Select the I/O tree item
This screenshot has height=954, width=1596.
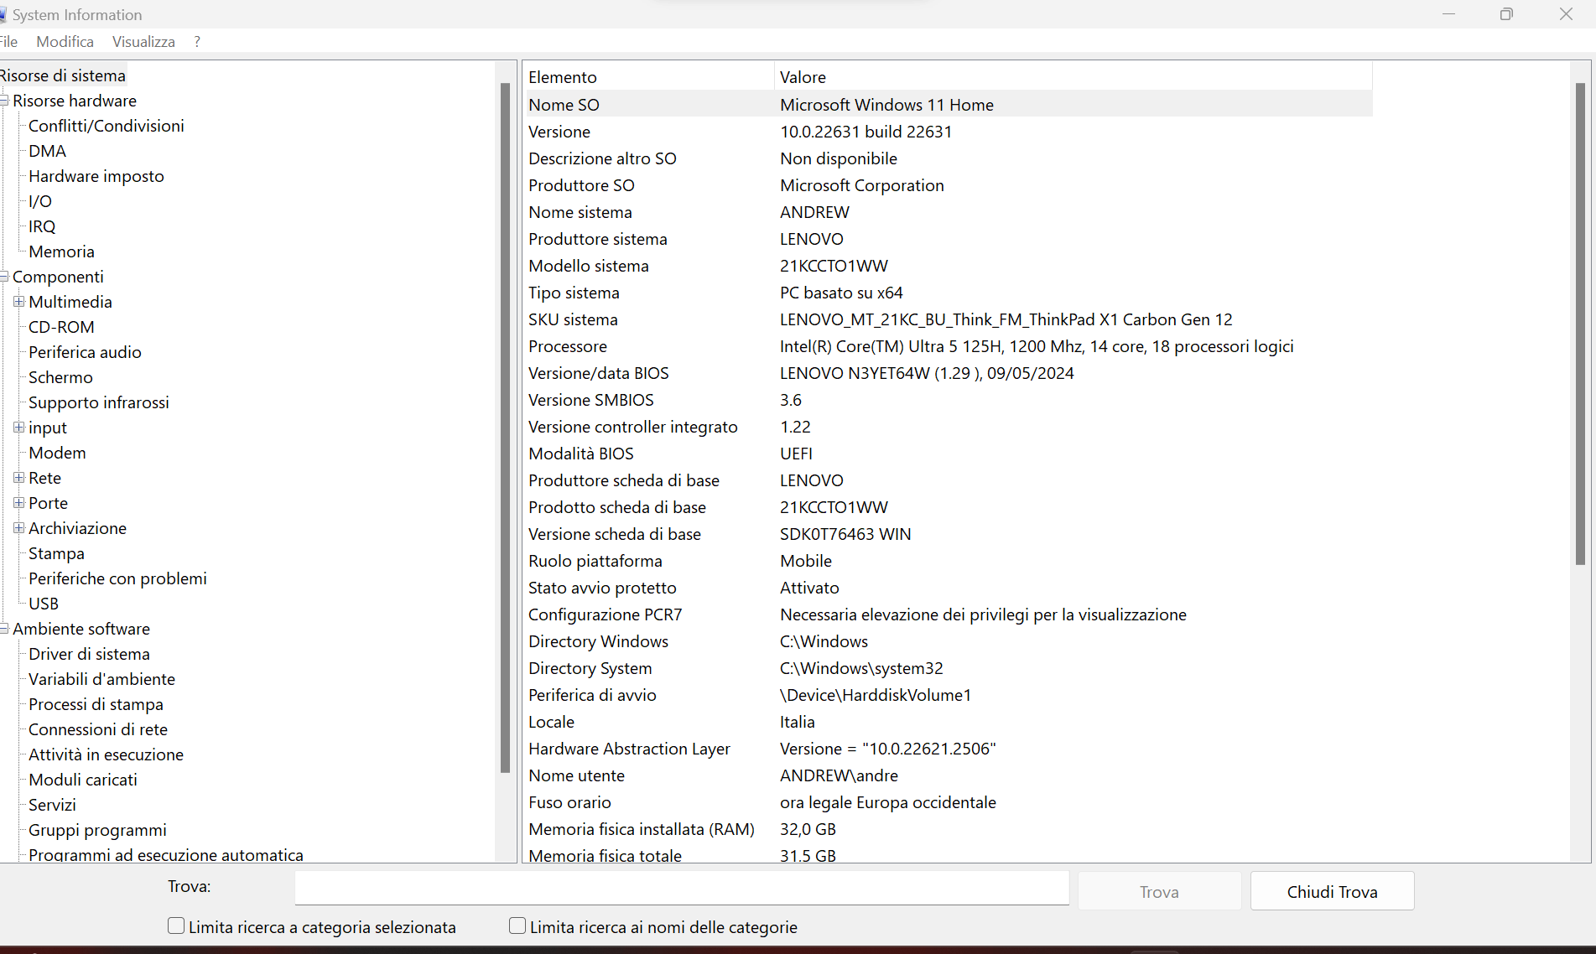pyautogui.click(x=40, y=201)
